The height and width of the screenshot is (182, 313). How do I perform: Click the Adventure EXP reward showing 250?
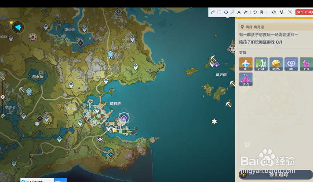point(261,64)
